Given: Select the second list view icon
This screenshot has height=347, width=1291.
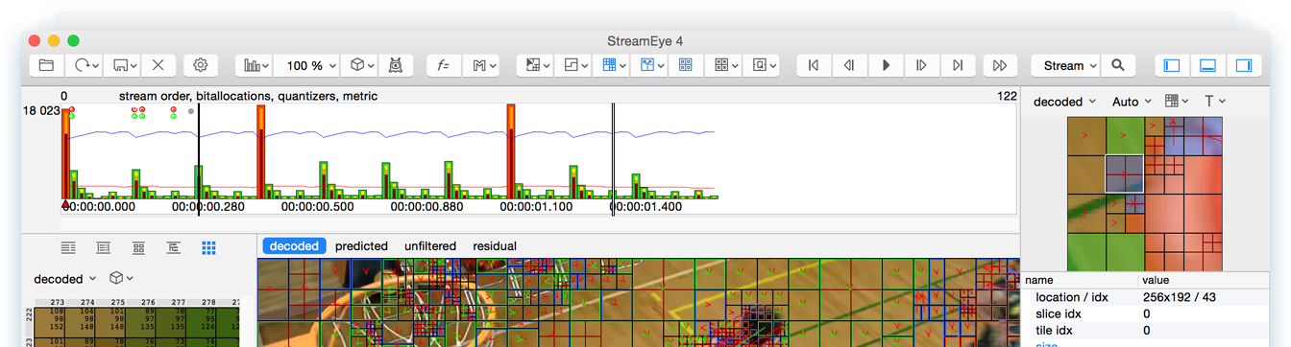Looking at the screenshot, I should [104, 248].
